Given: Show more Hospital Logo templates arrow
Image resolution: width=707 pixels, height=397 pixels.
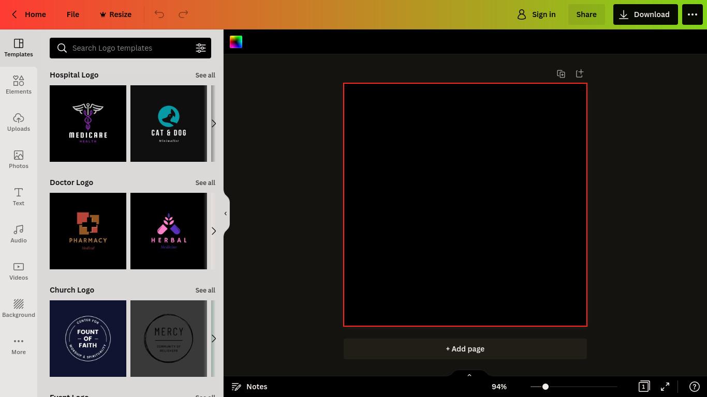Looking at the screenshot, I should tap(213, 124).
